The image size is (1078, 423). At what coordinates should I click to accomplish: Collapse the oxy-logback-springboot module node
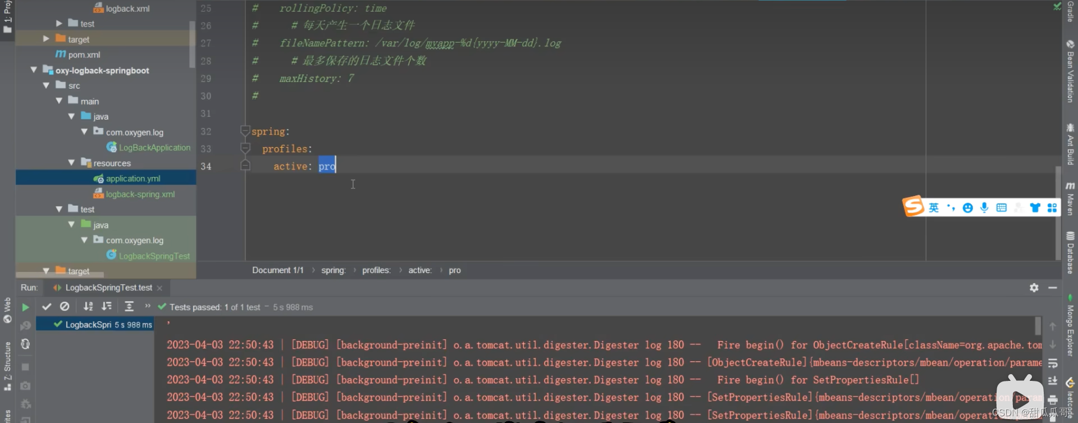point(34,70)
